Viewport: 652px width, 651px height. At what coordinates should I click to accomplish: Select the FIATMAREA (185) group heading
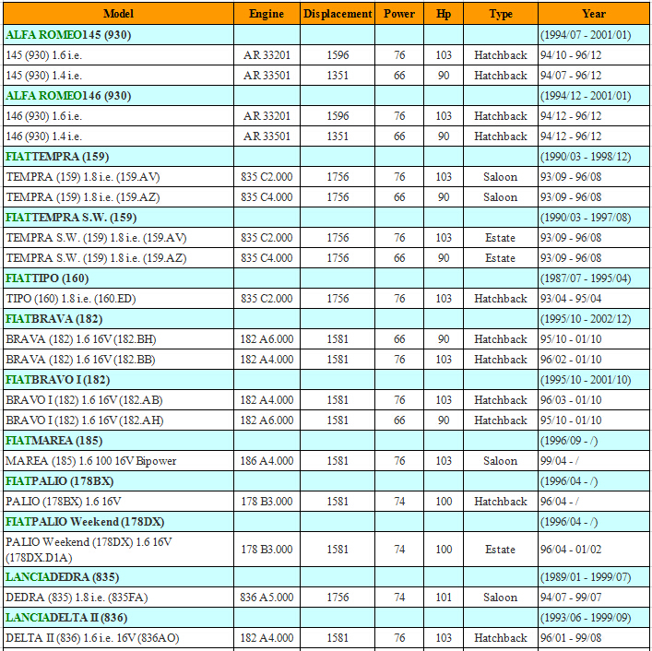(x=54, y=440)
